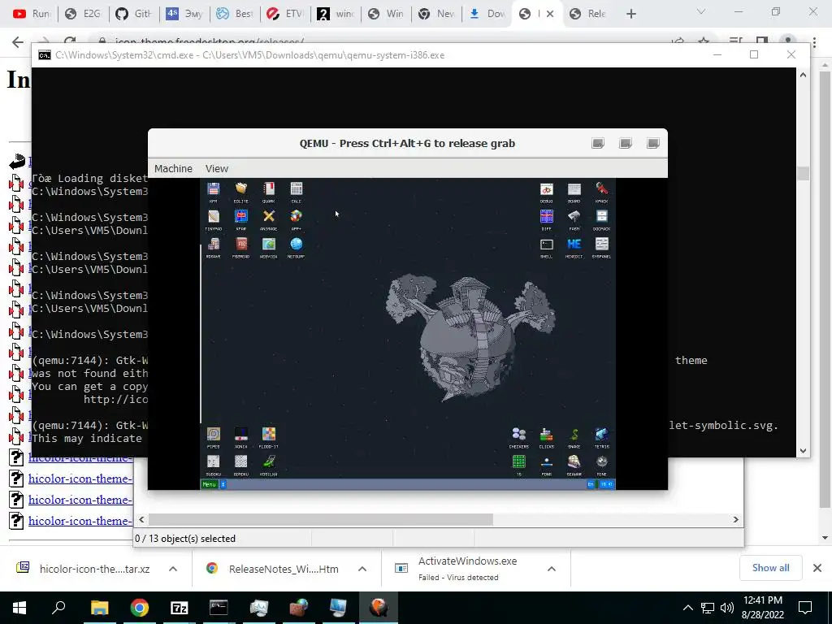
Task: Click the KolibriOS taskbar clock
Action: pyautogui.click(x=606, y=484)
